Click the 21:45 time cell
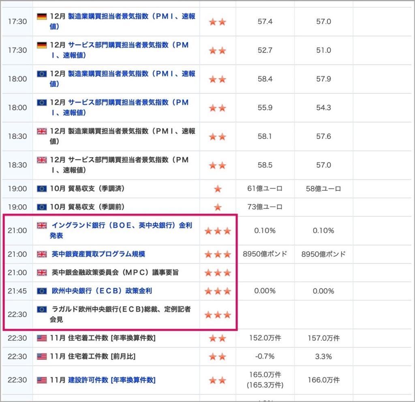This screenshot has width=415, height=402. click(17, 291)
